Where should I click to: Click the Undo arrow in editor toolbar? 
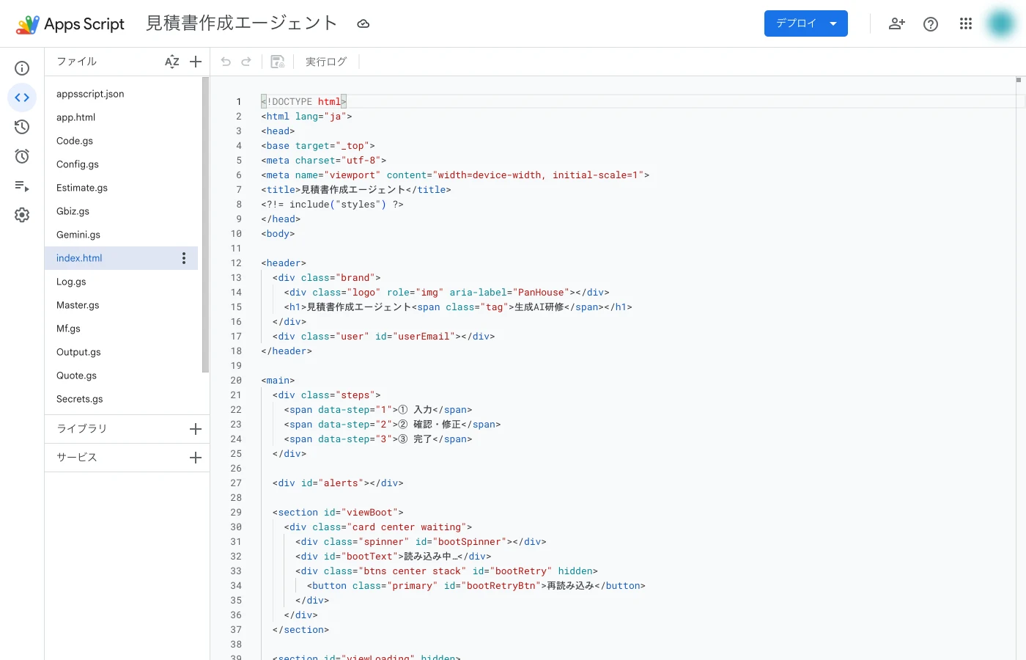[226, 62]
